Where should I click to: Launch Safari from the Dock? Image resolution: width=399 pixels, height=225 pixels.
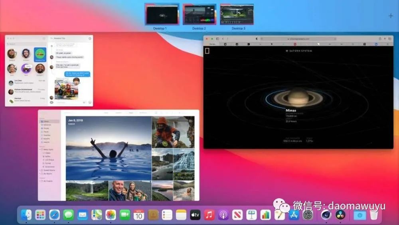(55, 215)
